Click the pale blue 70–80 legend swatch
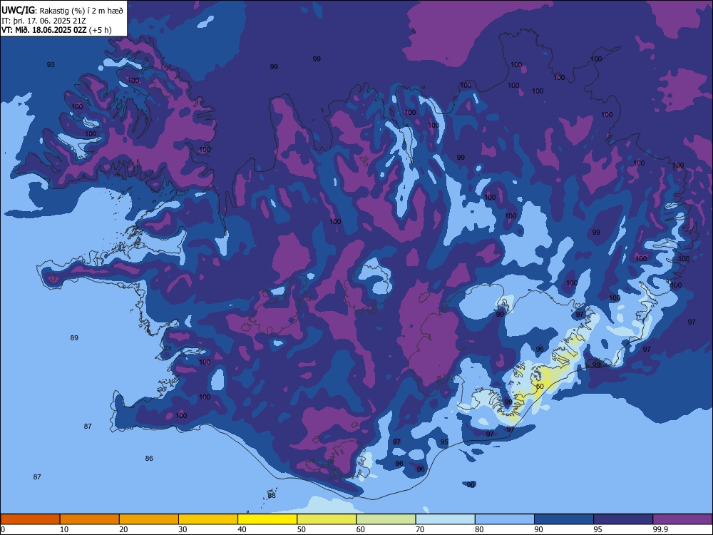Screen dimensions: 713x535 (445, 519)
